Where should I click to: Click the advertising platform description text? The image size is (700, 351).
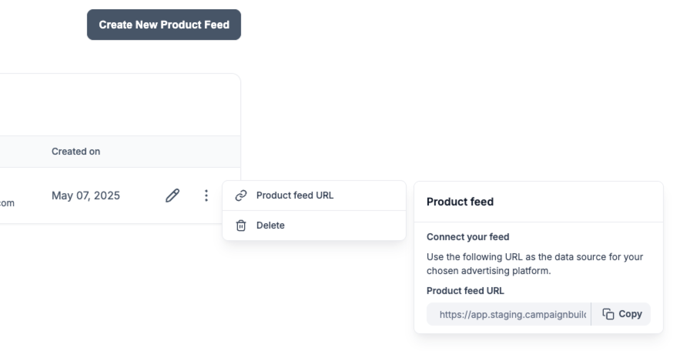click(x=534, y=264)
